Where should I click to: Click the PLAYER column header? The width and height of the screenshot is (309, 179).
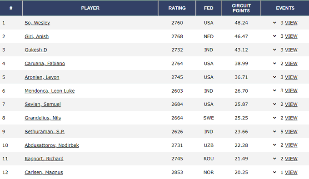(x=90, y=8)
